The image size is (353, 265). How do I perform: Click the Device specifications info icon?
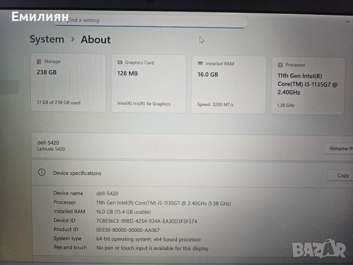42,172
